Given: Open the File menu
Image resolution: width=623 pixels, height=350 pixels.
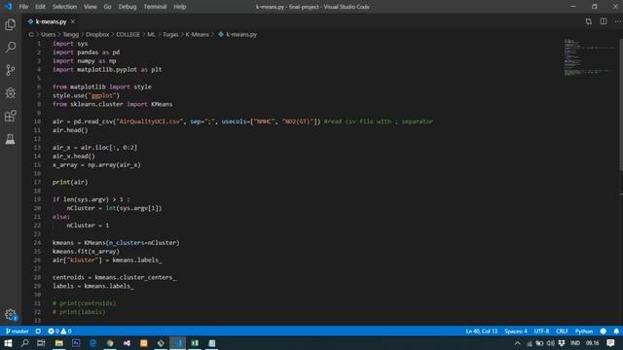Looking at the screenshot, I should click(x=23, y=7).
